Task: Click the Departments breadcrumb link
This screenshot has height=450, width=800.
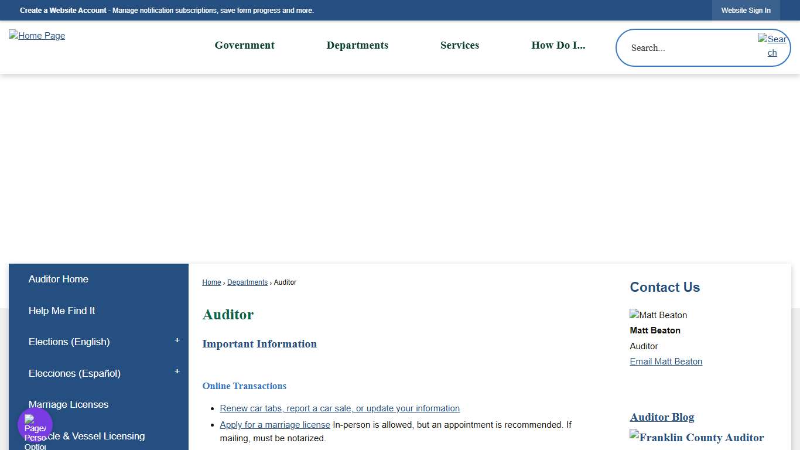Action: [247, 282]
